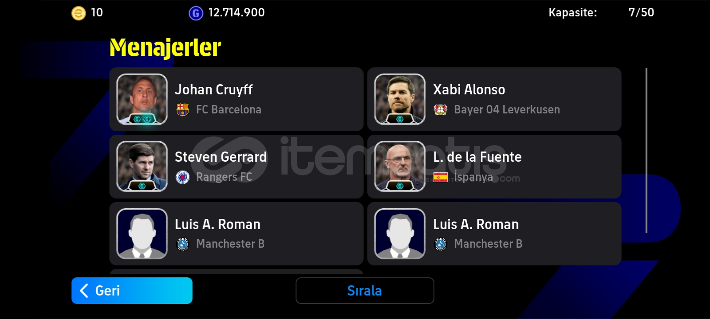Click the 12.714.900 GP balance
710x319 pixels.
[x=237, y=12]
